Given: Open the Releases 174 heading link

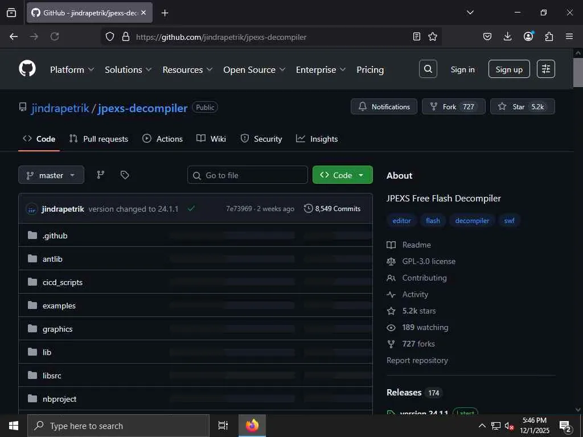Looking at the screenshot, I should 413,393.
